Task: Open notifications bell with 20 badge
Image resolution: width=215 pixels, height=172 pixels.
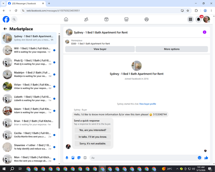Action: [x=199, y=19]
